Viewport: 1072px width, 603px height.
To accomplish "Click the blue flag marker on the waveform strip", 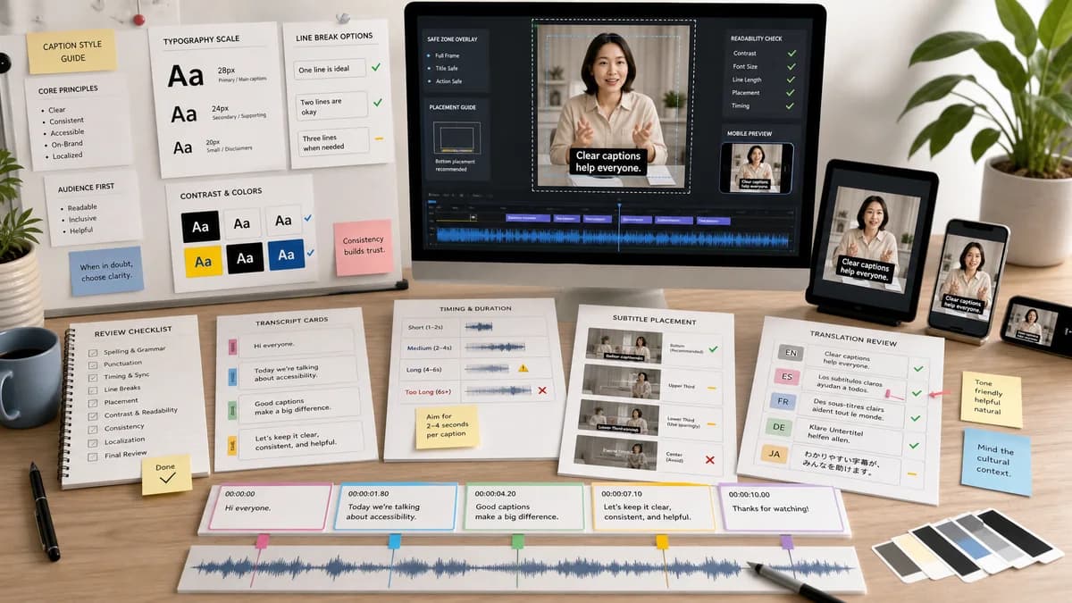I will tap(394, 541).
